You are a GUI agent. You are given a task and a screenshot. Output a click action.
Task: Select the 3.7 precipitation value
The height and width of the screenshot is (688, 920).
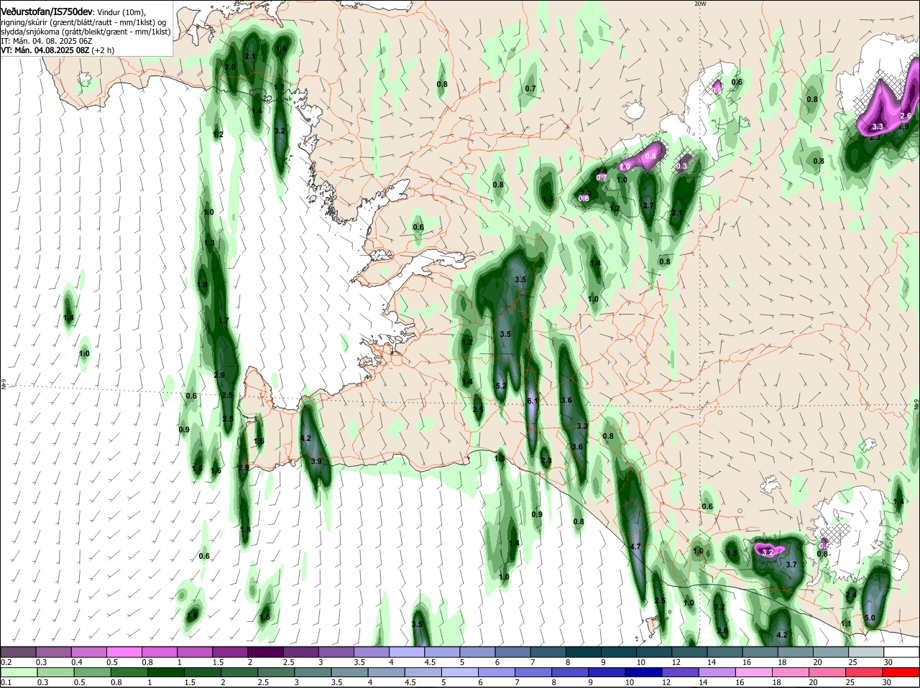click(791, 564)
